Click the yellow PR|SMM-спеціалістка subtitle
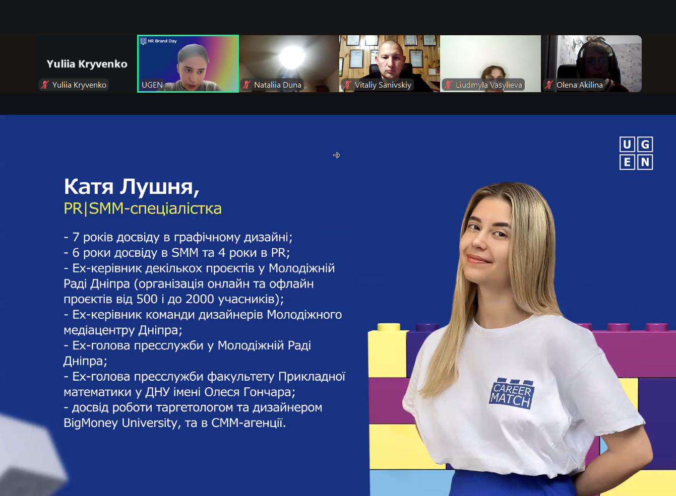This screenshot has width=676, height=496. [x=143, y=208]
